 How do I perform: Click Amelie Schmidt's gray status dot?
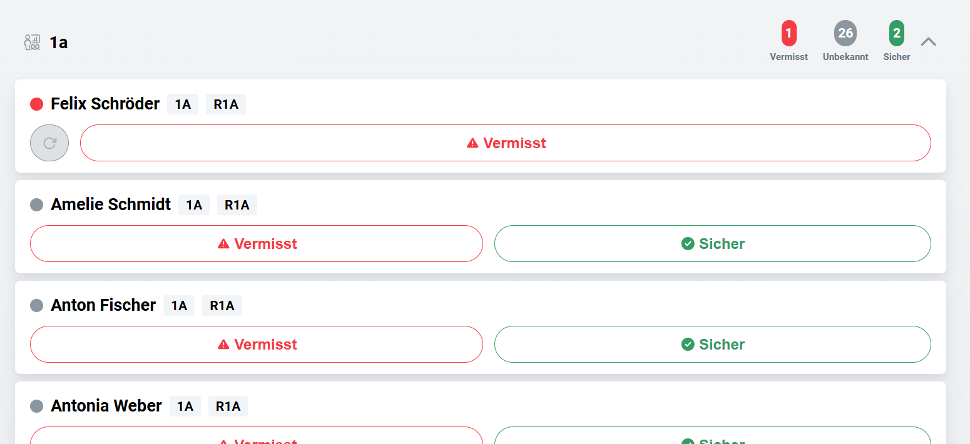(36, 204)
